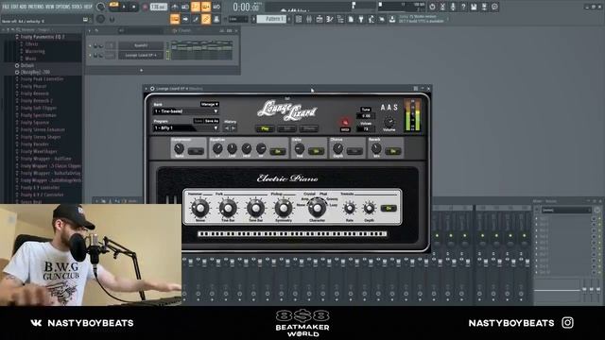Open the playlist window icon
605x340 pixels.
[x=299, y=19]
